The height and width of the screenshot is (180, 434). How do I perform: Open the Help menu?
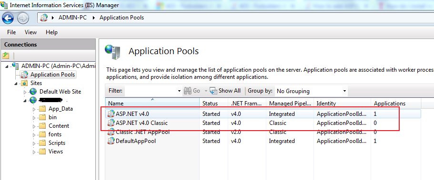[x=51, y=32]
